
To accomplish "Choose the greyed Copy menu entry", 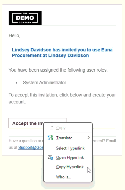I will [x=61, y=128].
